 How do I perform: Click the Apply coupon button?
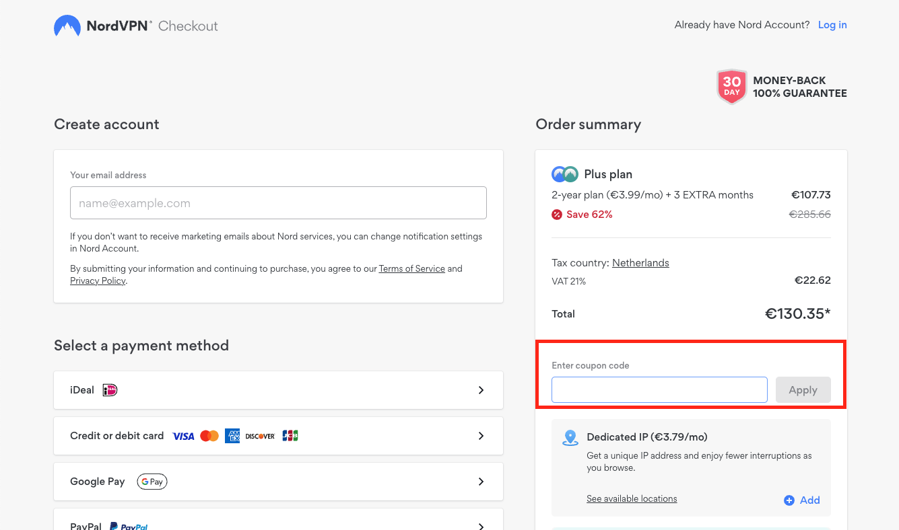(803, 390)
